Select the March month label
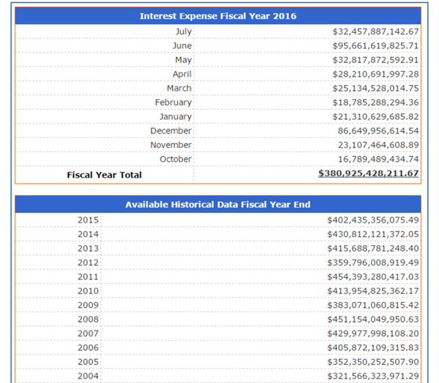The image size is (439, 383). click(x=179, y=88)
